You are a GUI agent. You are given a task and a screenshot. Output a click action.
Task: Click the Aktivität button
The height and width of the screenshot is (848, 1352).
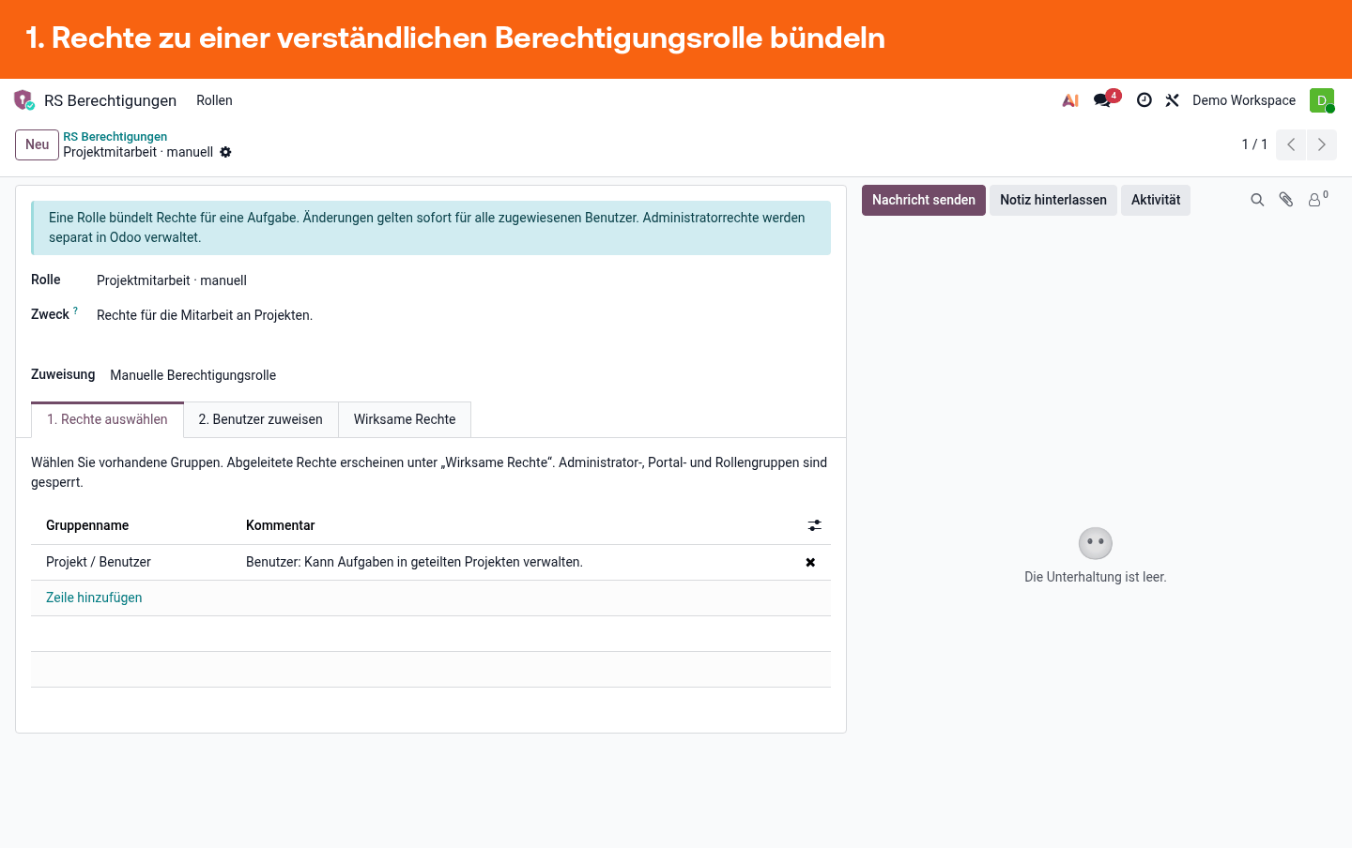(x=1156, y=200)
